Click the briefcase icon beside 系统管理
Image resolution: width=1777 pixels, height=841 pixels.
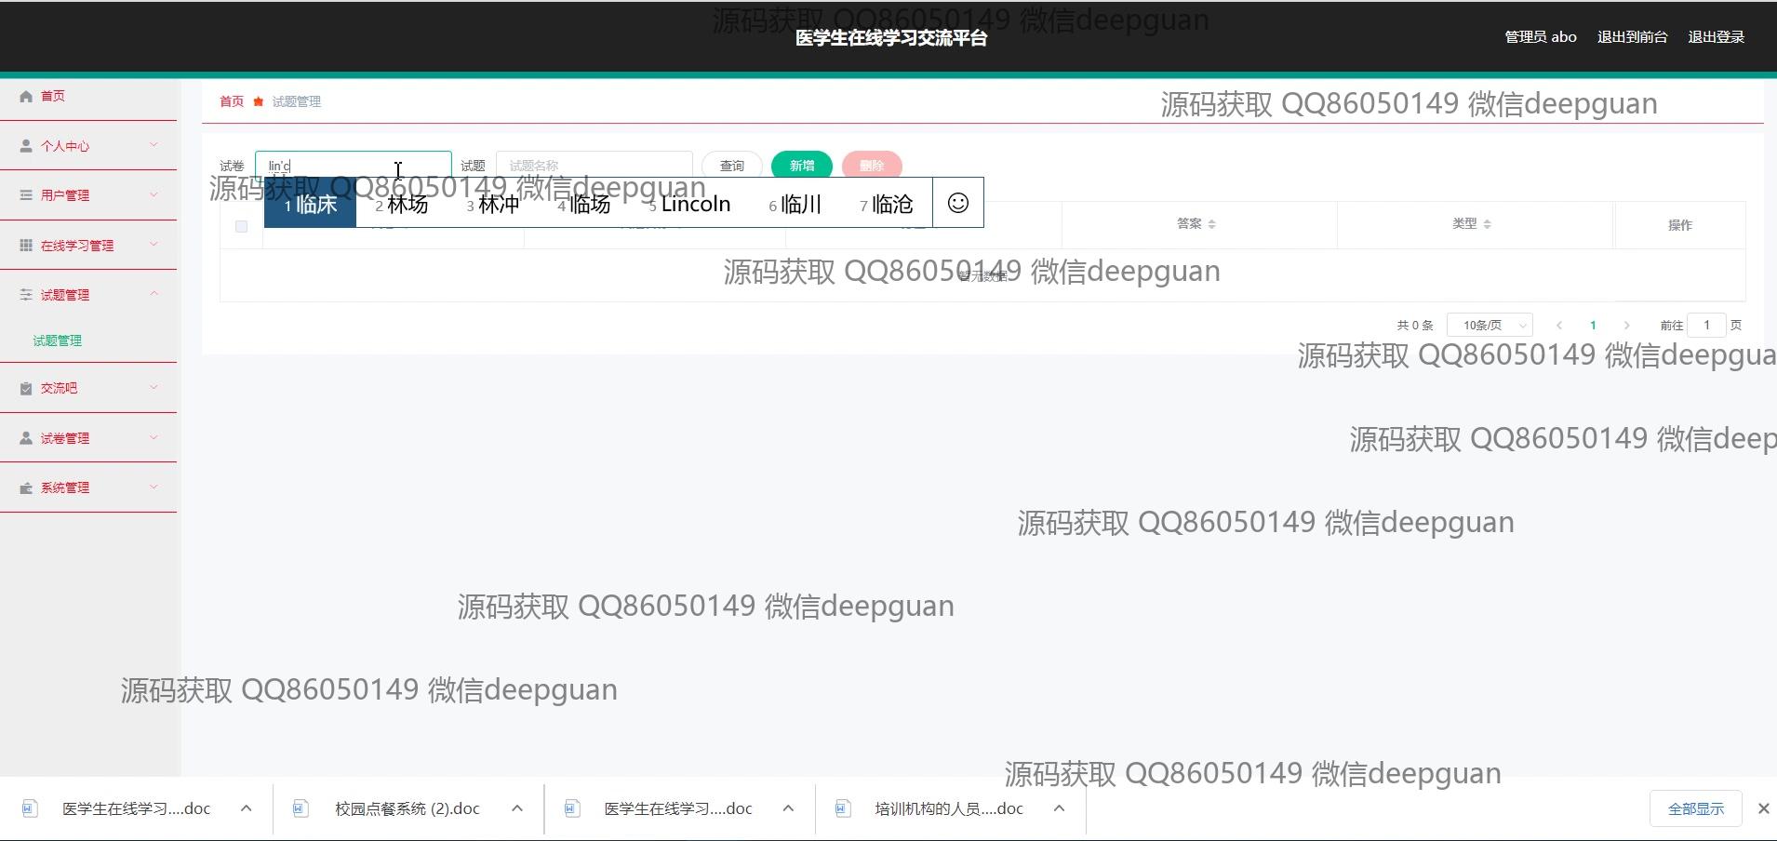tap(26, 488)
